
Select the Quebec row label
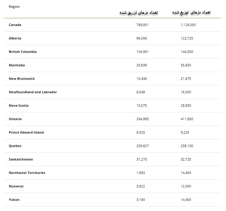pyautogui.click(x=15, y=146)
